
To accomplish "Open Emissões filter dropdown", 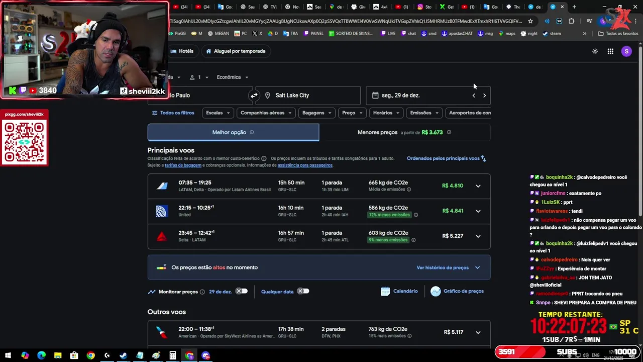I will point(424,113).
